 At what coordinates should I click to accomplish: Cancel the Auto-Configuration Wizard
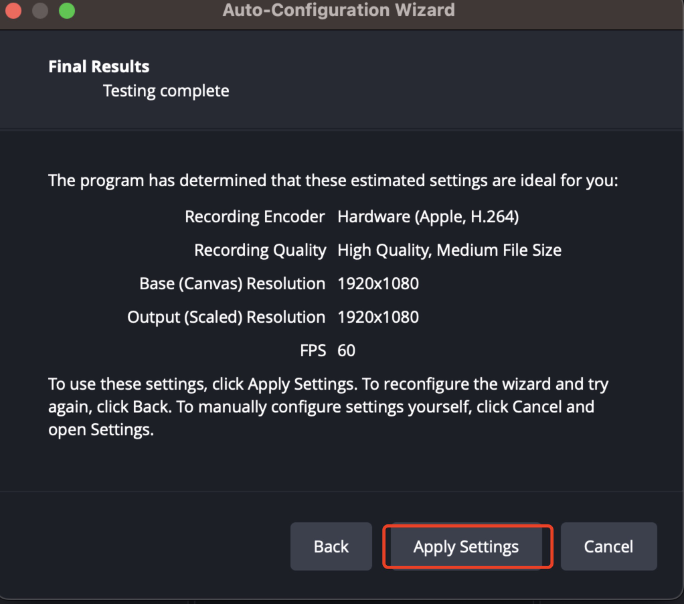[x=608, y=546]
